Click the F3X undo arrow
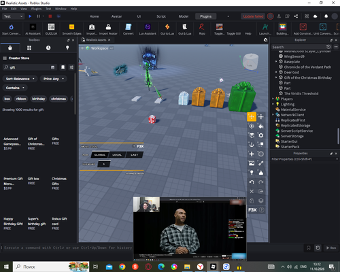The height and width of the screenshot is (272, 340). pos(252,182)
